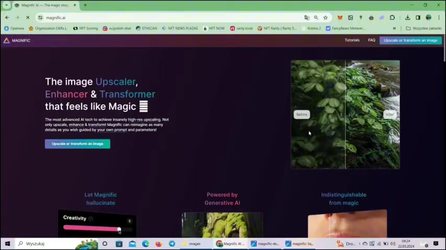Click the lips close-up thumbnail
This screenshot has height=250, width=446.
[347, 224]
